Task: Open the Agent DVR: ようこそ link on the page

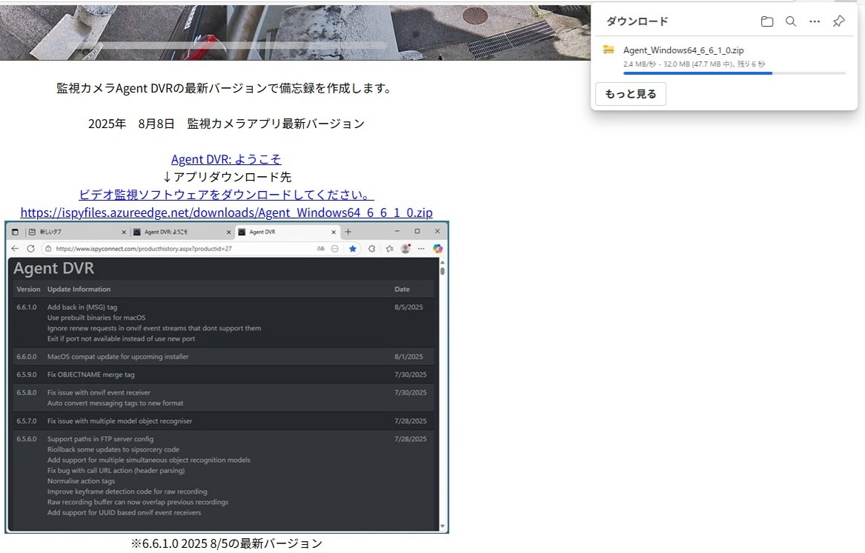Action: pos(226,159)
